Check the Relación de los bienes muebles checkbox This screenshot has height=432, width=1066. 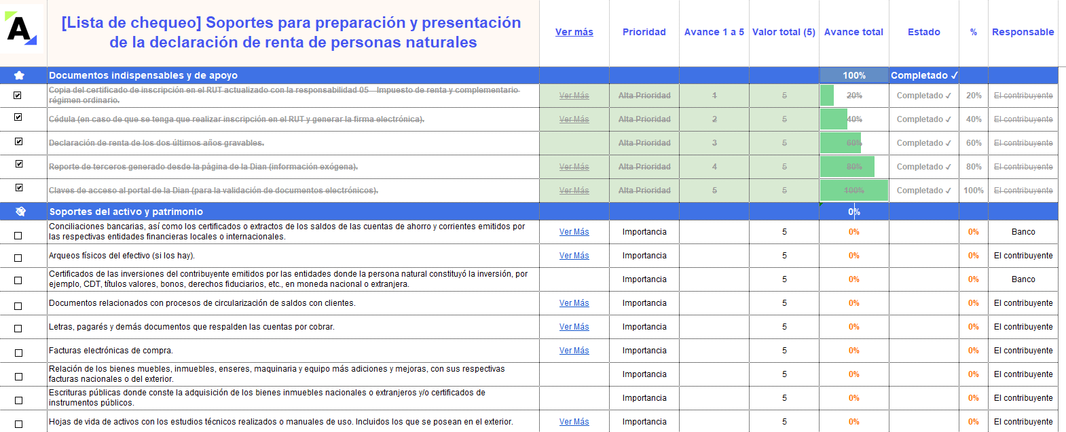click(18, 377)
